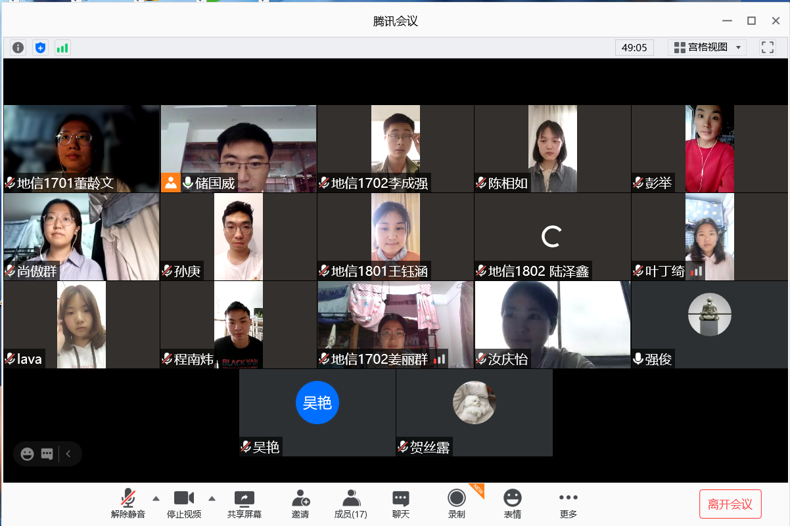Screen dimensions: 790x526
Task: Turn off camera with 停止视频
Action: tap(184, 504)
